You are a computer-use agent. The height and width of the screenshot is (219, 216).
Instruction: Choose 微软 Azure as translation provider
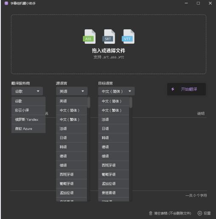[28, 129]
